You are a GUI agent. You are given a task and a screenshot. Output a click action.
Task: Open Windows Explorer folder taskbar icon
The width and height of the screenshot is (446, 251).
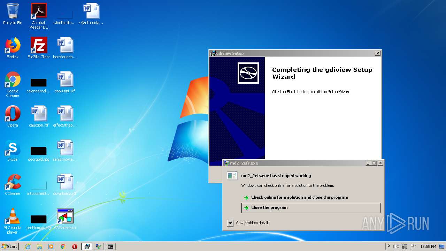[x=39, y=246]
